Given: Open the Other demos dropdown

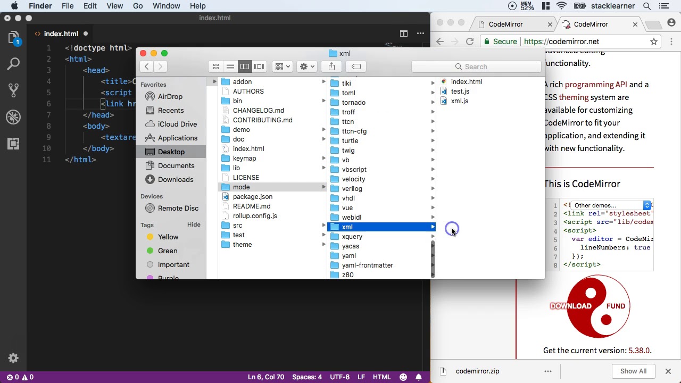Looking at the screenshot, I should point(611,205).
